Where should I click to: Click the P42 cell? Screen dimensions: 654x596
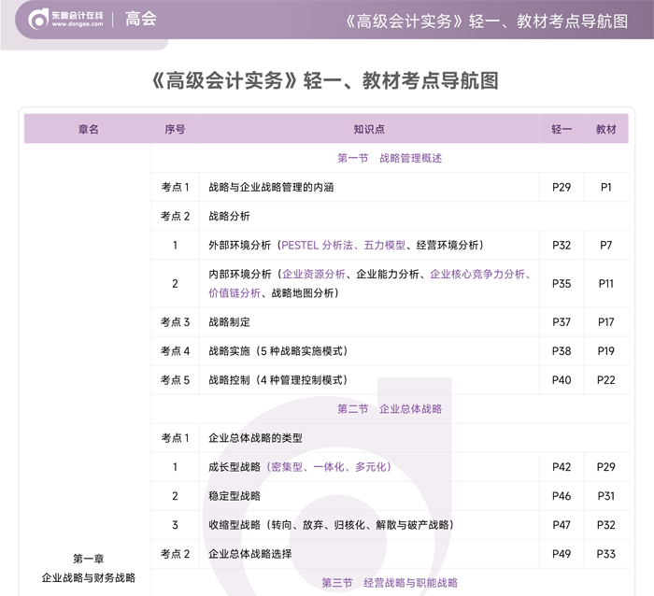click(x=562, y=467)
